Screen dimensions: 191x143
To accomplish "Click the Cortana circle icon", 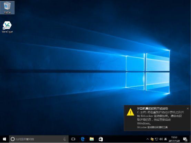I will (12, 139).
